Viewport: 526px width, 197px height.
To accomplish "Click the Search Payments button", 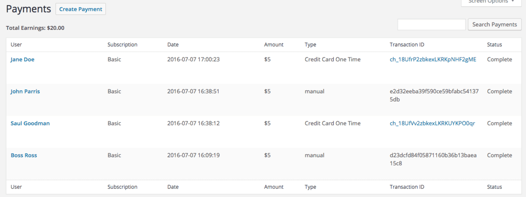I will [494, 24].
